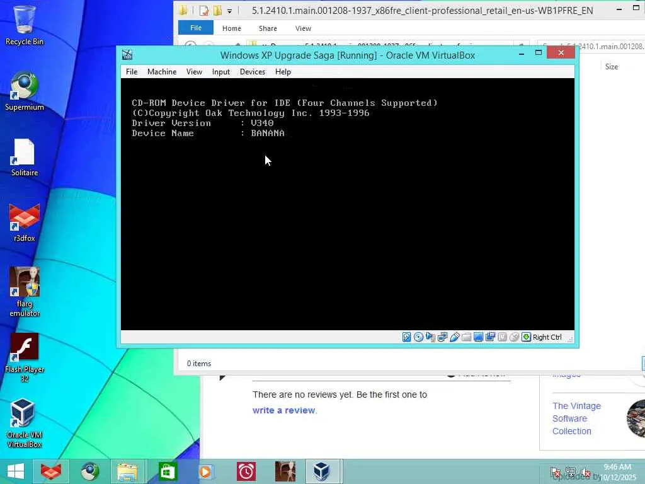The width and height of the screenshot is (645, 484).
Task: Open the media player taskbar icon
Action: click(205, 471)
